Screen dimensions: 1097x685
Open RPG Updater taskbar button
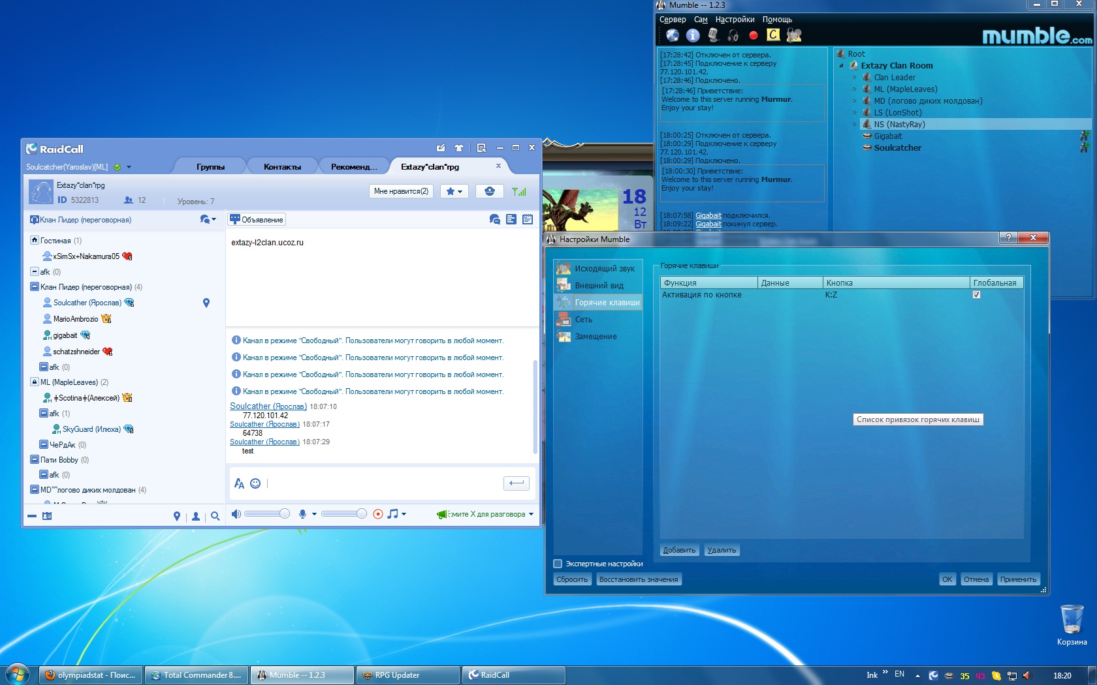click(x=408, y=675)
